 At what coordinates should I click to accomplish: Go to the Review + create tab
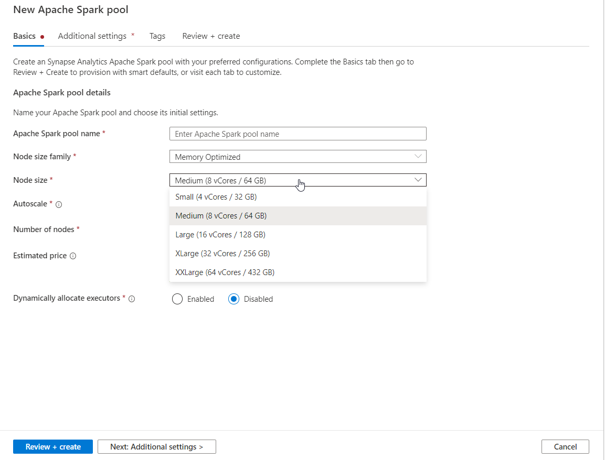click(x=211, y=36)
